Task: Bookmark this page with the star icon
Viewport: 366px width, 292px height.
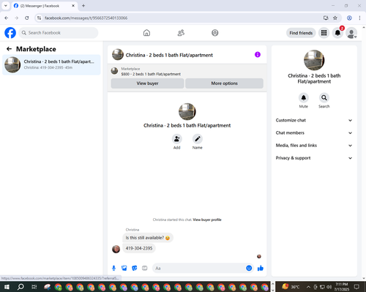Action: [335, 18]
